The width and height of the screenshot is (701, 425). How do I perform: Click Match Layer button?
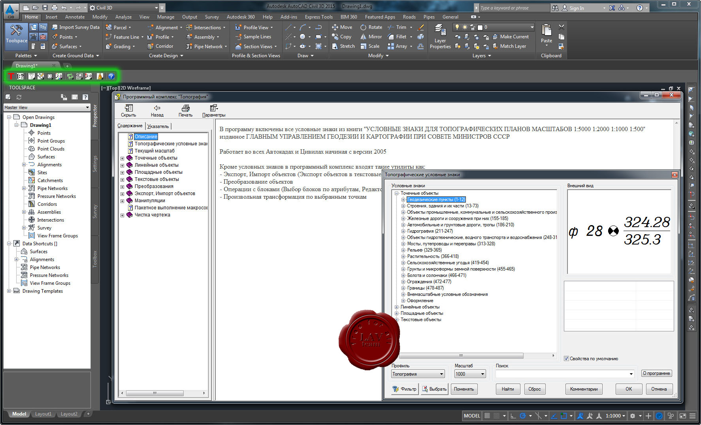click(509, 46)
